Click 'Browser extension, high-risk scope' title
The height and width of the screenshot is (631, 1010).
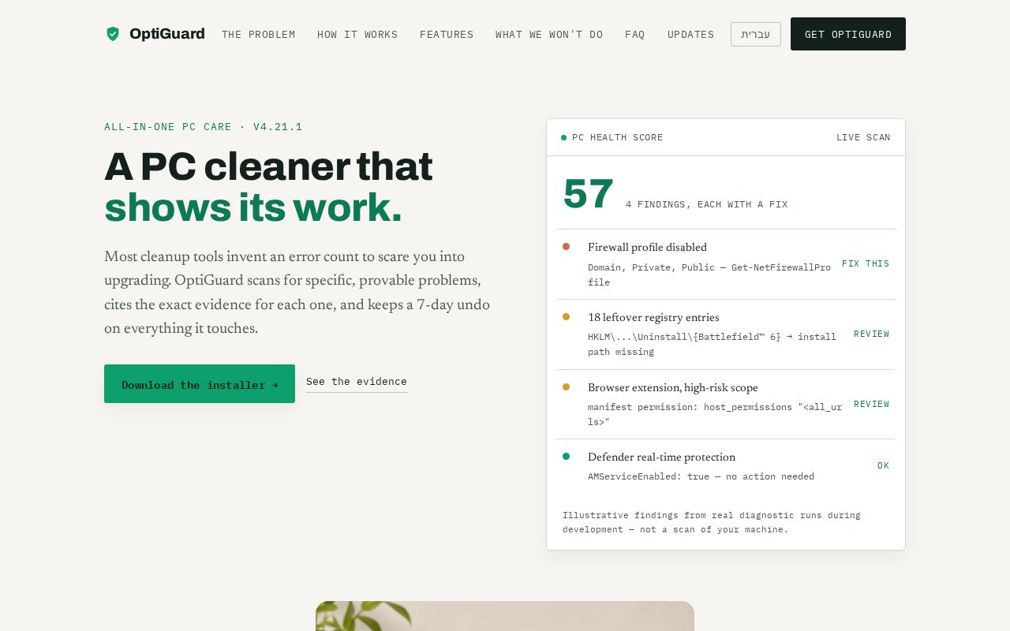[672, 388]
